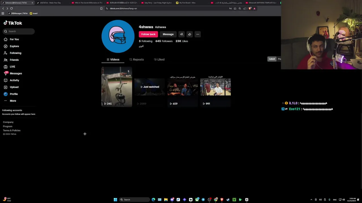Open the Messages TikTok bookmark
This screenshot has width=362, height=203.
(18, 13)
